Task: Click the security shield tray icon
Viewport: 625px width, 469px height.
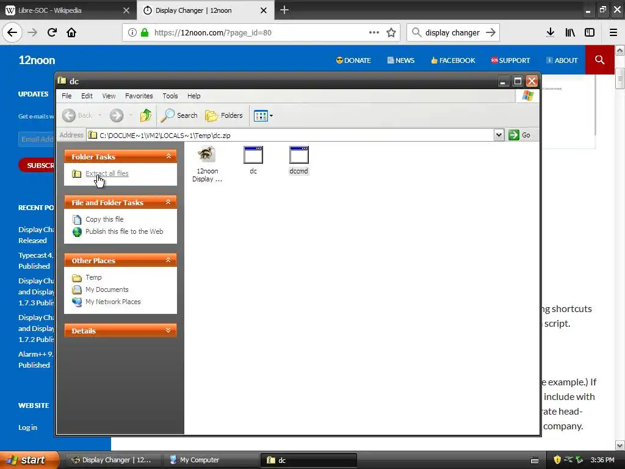Action: pos(557,460)
